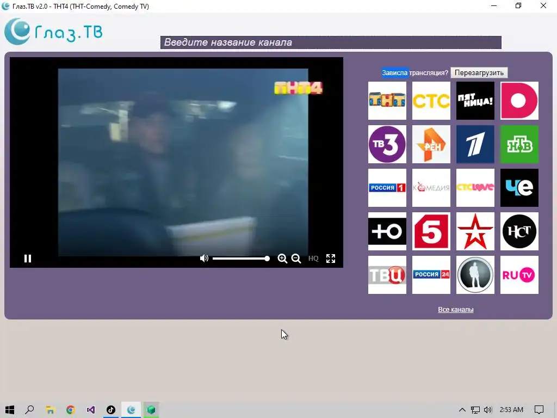This screenshot has height=418, width=557.
Task: Switch to the Ю channel
Action: point(387,231)
